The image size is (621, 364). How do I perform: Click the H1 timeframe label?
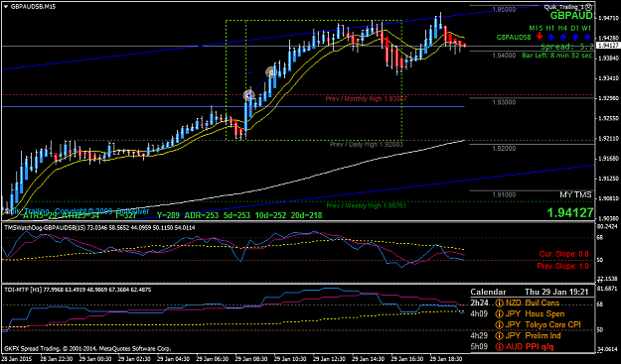pyautogui.click(x=550, y=28)
